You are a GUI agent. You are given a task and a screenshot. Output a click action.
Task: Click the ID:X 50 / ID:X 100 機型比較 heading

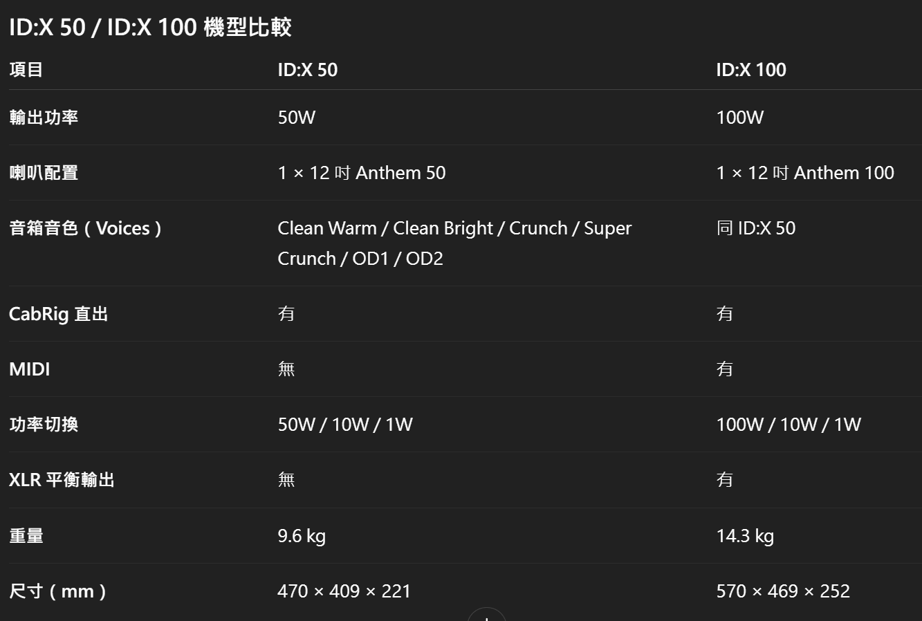coord(150,28)
